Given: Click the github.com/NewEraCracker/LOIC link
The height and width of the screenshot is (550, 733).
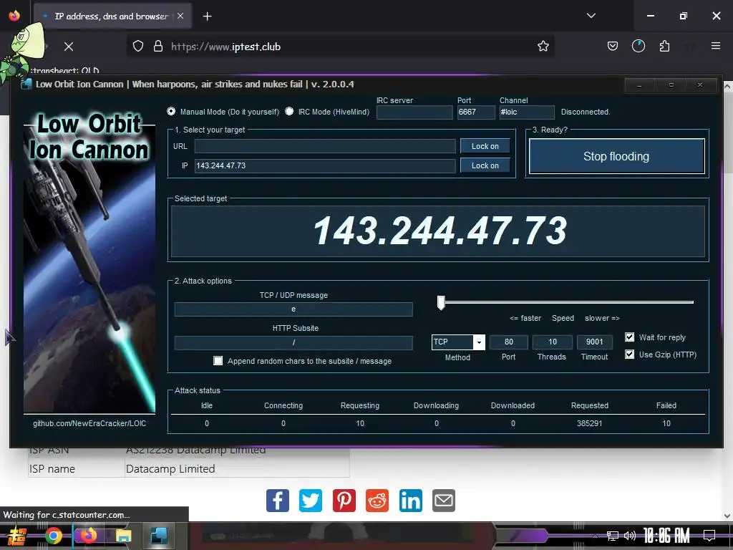Looking at the screenshot, I should click(x=89, y=423).
